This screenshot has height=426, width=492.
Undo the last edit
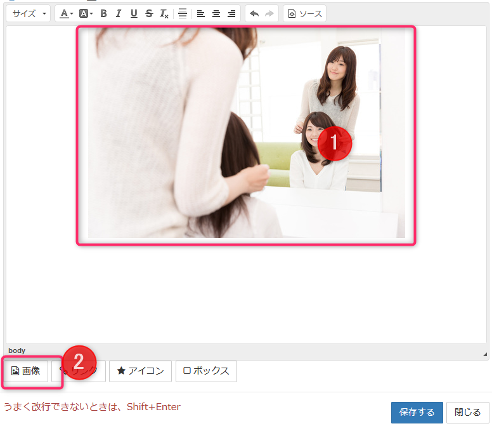coord(254,13)
